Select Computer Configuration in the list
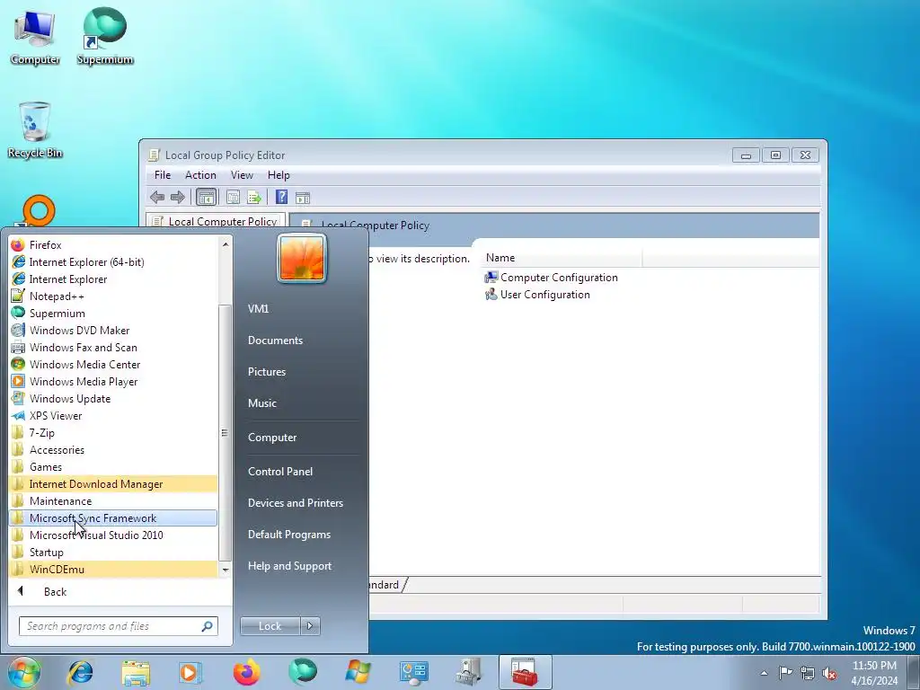 click(x=552, y=277)
